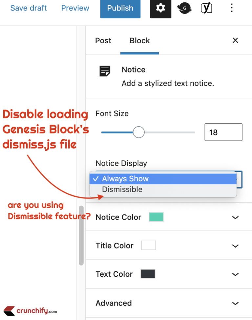
Task: Open the Settings gear panel
Action: pyautogui.click(x=160, y=8)
